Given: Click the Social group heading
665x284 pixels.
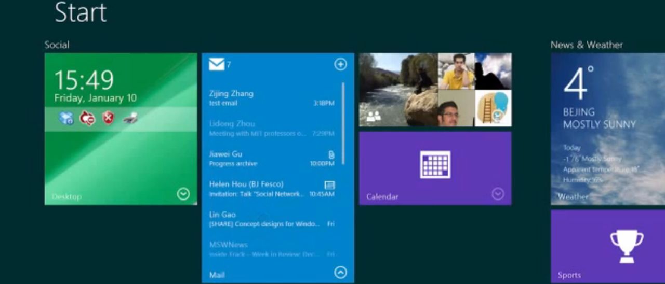Looking at the screenshot, I should click(57, 45).
